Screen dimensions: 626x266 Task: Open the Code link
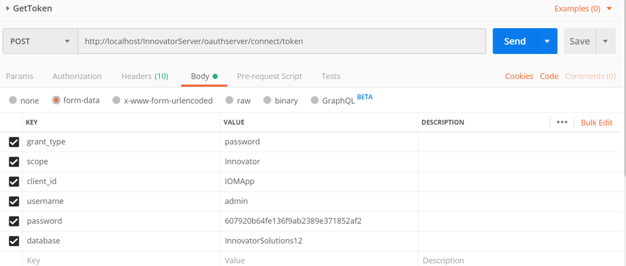tap(549, 76)
